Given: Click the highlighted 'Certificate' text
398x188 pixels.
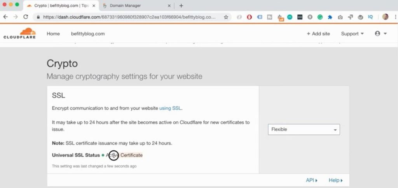Looking at the screenshot, I should pyautogui.click(x=131, y=155).
